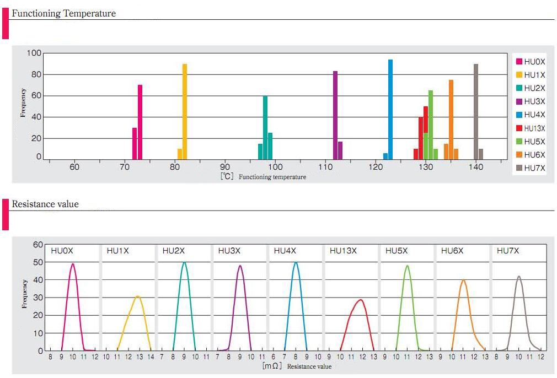Select the HU13X legend entry
Image resolution: width=557 pixels, height=378 pixels.
[x=531, y=128]
